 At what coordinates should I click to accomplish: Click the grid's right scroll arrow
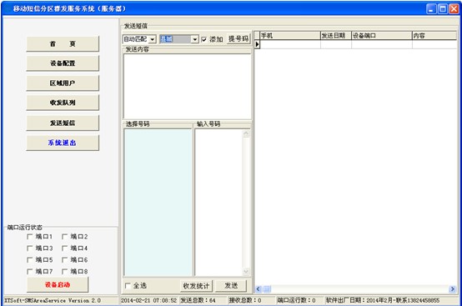[x=453, y=289]
